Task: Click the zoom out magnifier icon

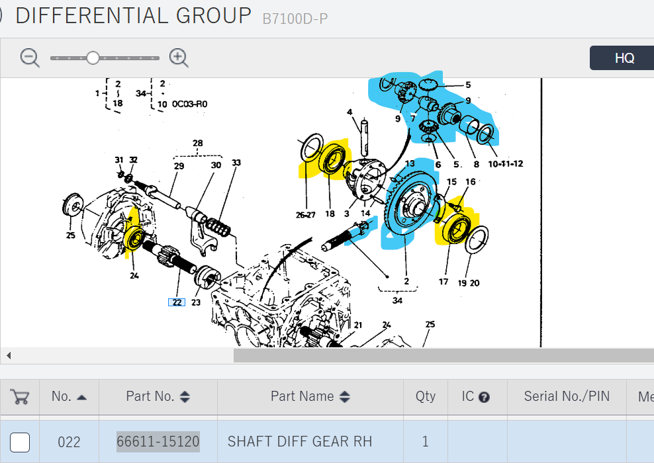Action: [30, 58]
